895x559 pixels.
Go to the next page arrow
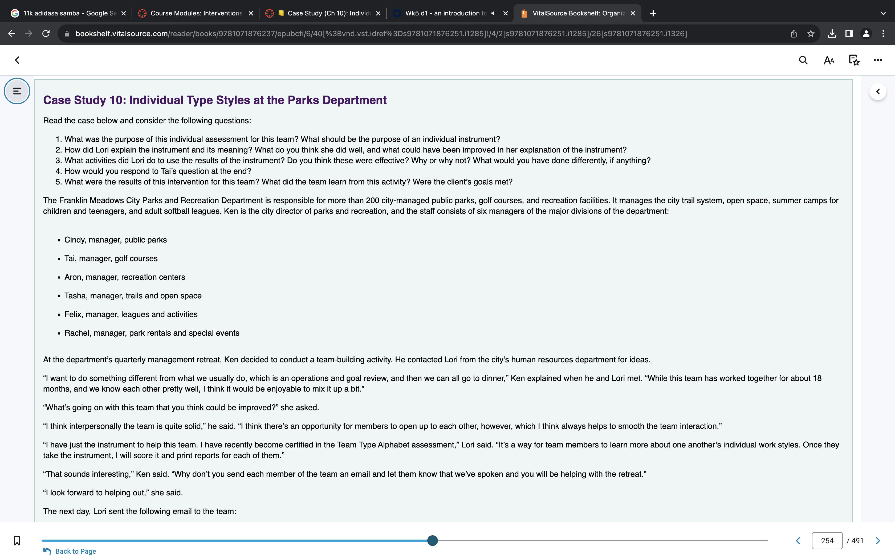(878, 541)
